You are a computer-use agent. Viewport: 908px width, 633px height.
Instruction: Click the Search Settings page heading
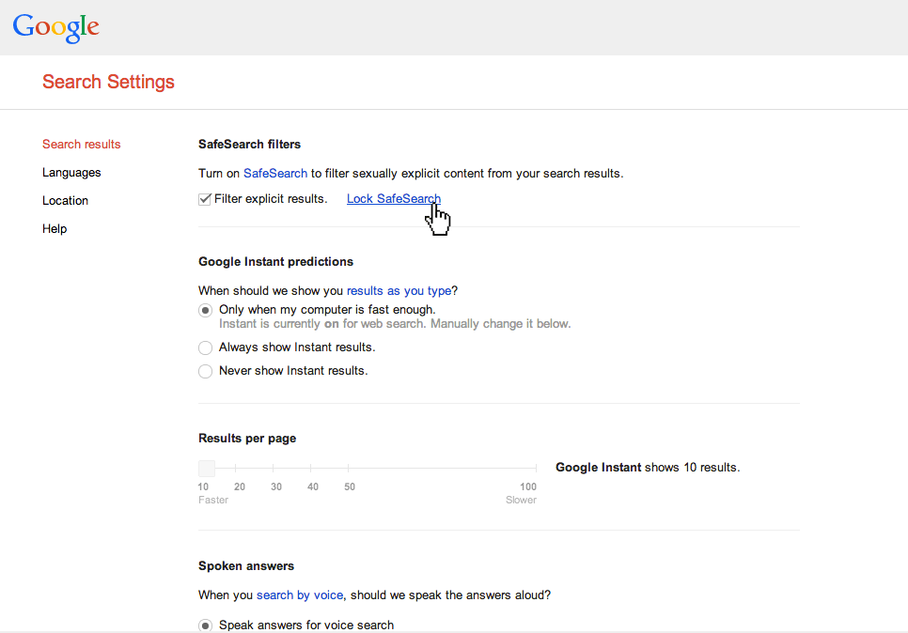[108, 82]
